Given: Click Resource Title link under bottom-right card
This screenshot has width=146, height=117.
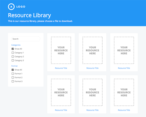Looking at the screenshot, I should point(124,110).
